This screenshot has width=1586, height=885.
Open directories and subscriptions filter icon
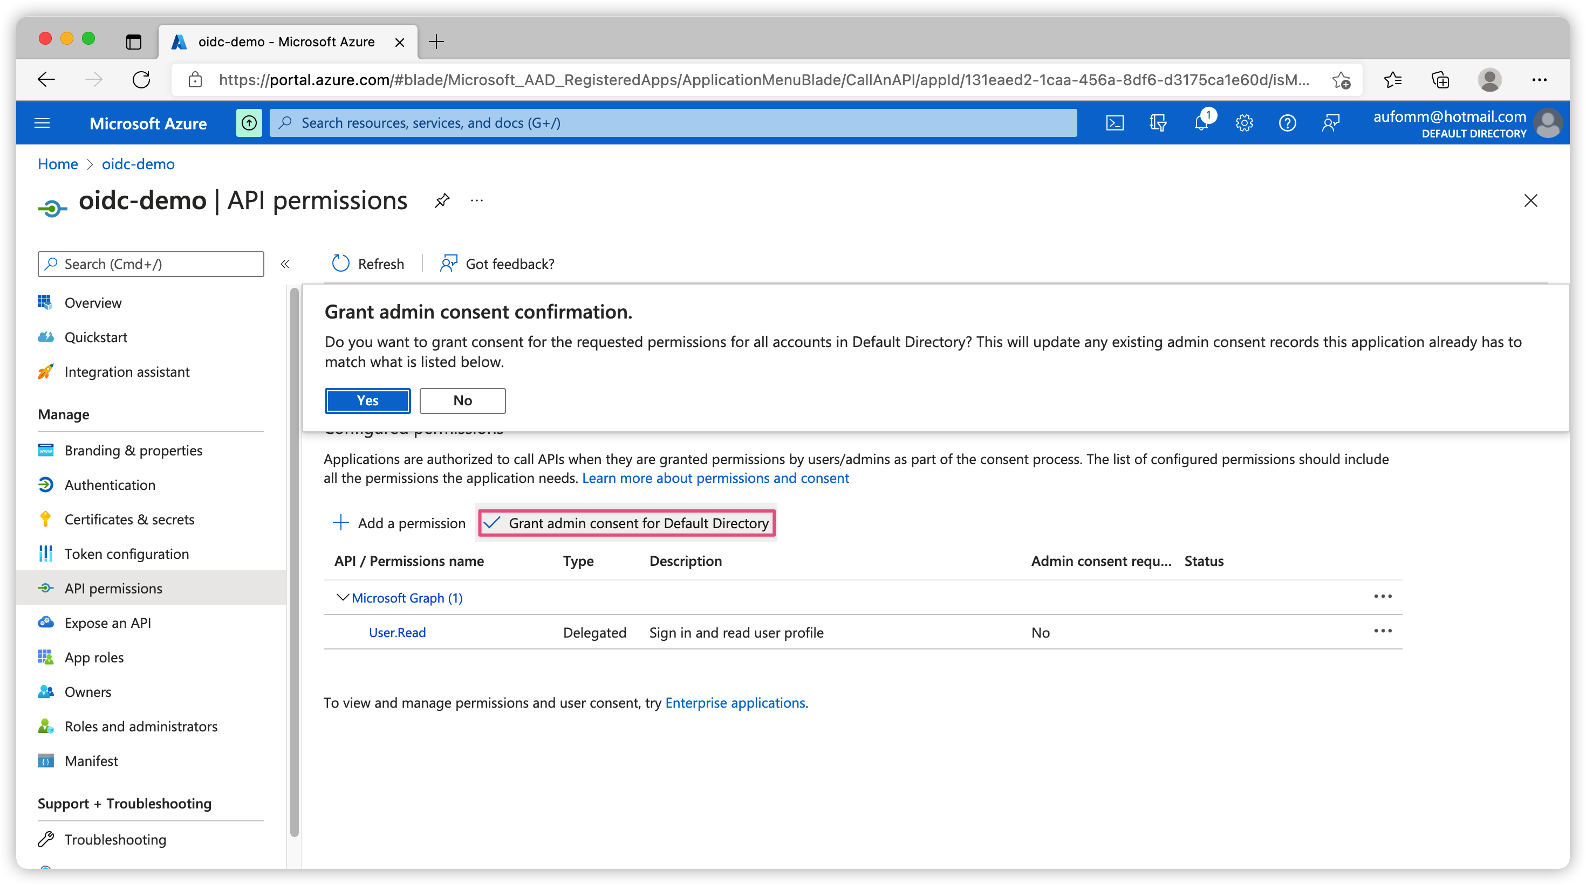point(1158,123)
